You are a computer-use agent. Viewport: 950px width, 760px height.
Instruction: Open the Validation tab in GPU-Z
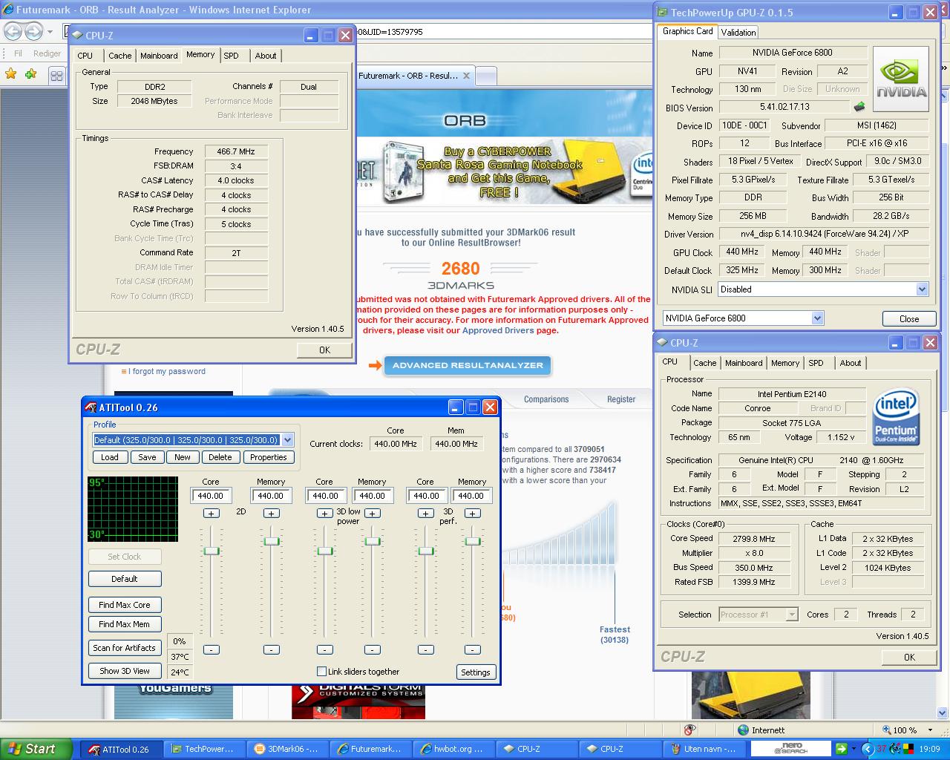(738, 32)
